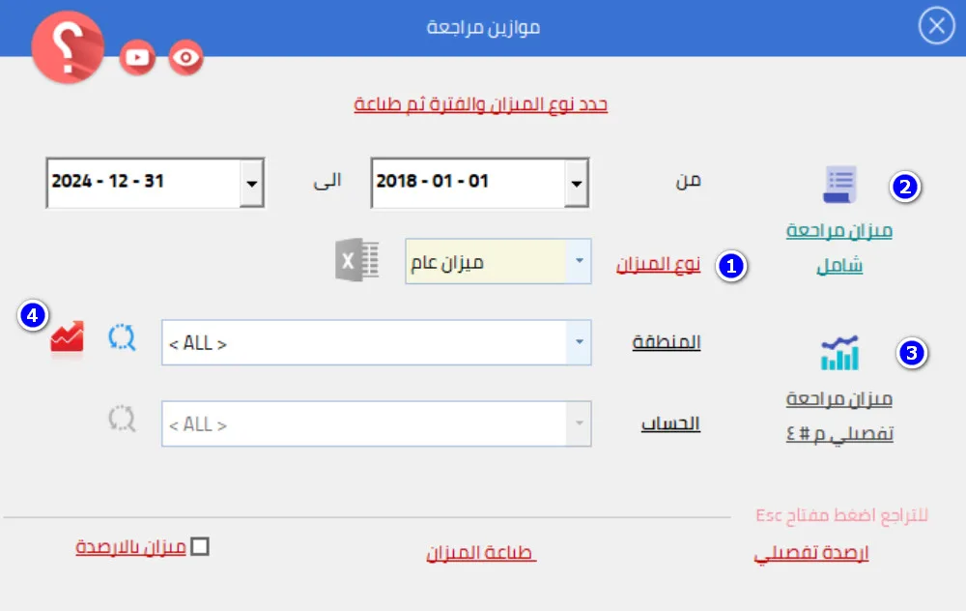
Task: Click the ميزان مراجعة شامل document icon
Action: click(839, 184)
